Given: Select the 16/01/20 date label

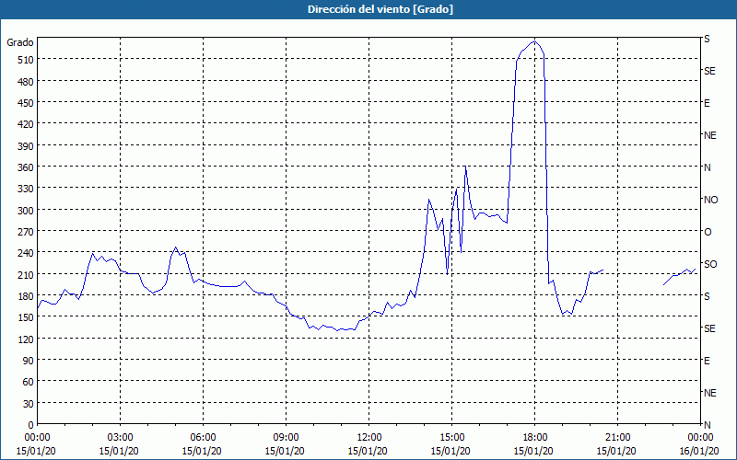Looking at the screenshot, I should click(700, 451).
